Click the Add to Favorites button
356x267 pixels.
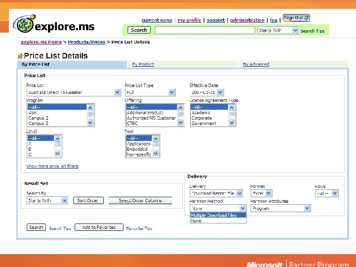tap(99, 227)
